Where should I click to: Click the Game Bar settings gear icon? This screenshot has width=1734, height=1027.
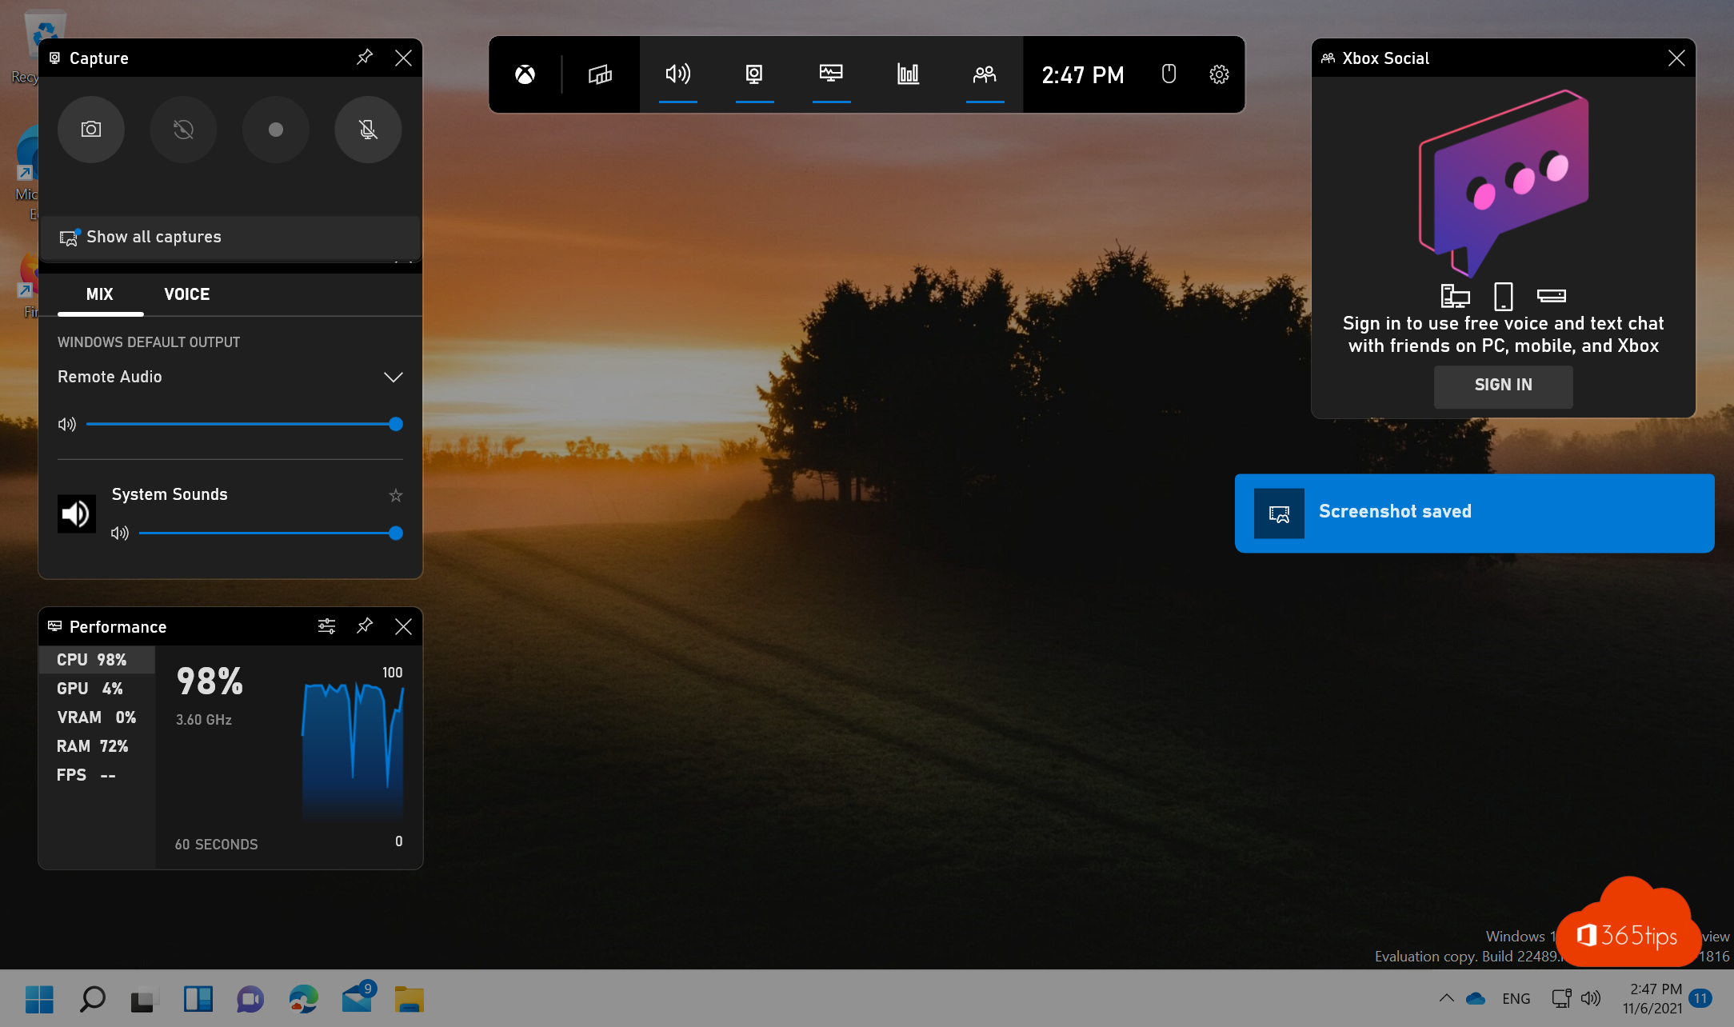click(x=1220, y=74)
